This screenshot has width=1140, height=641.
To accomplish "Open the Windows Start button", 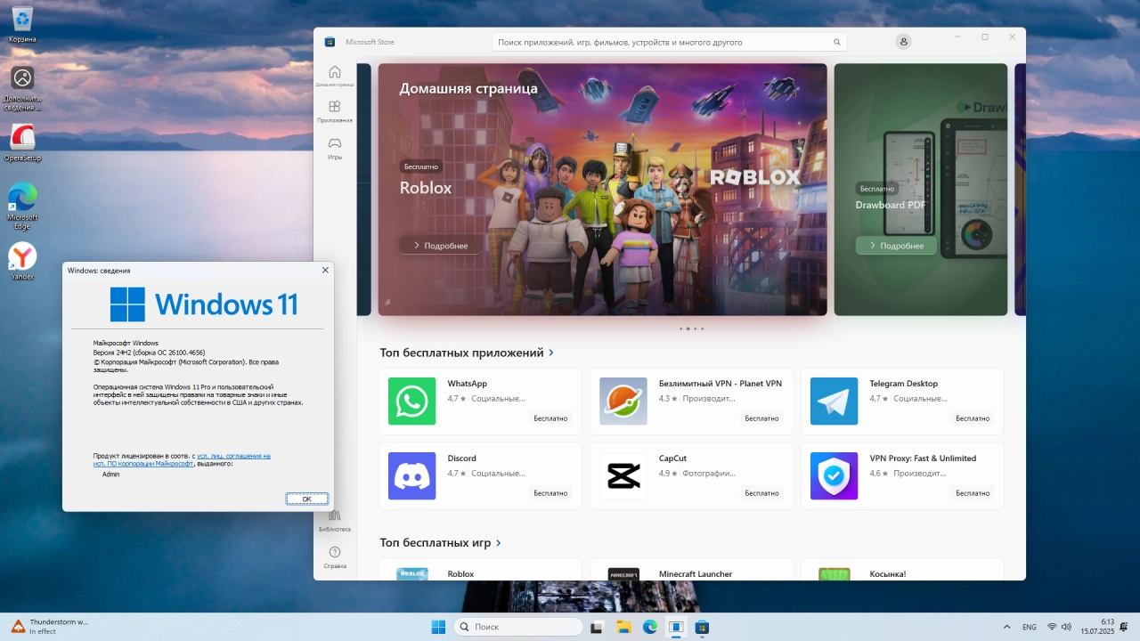I will [x=438, y=627].
